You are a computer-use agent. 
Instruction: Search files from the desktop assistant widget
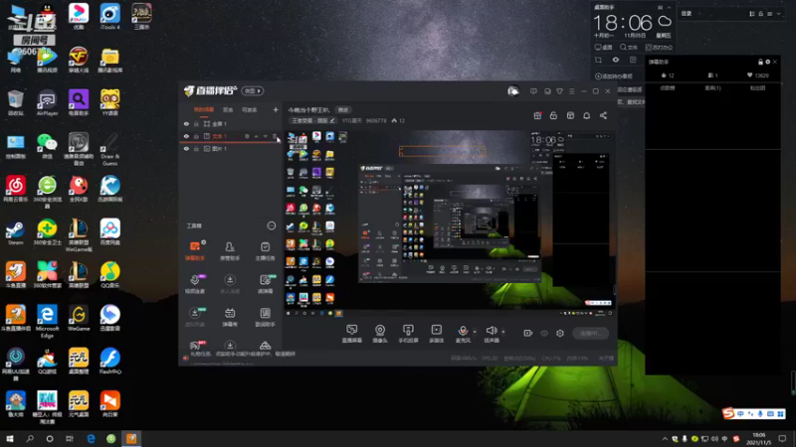pos(629,47)
